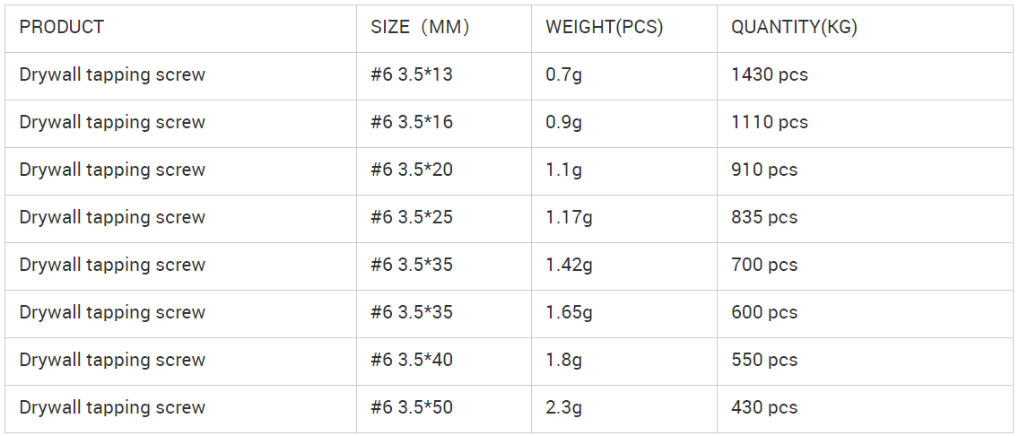Select the #6 3.5*50 size cell
The image size is (1019, 436).
(x=412, y=407)
